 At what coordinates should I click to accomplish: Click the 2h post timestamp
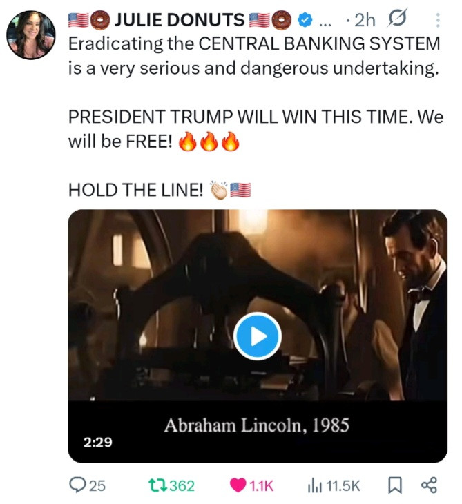364,20
